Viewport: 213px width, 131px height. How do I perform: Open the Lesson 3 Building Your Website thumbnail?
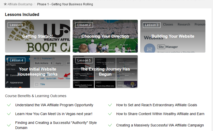tap(173, 36)
